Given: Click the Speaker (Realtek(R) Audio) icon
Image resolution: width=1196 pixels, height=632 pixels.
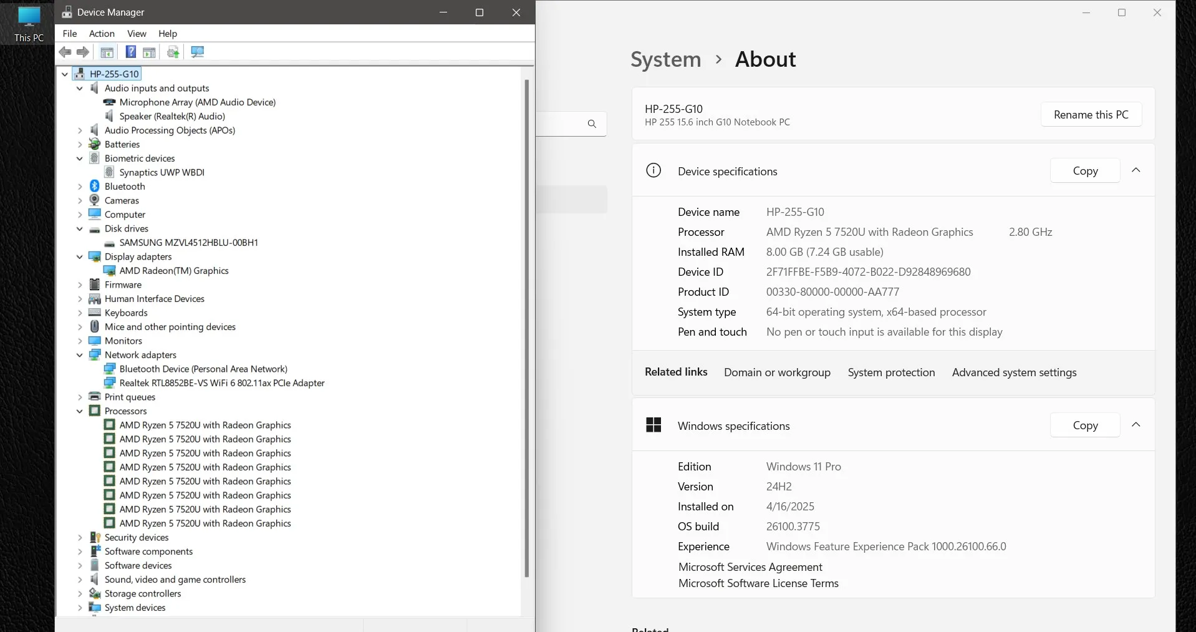Looking at the screenshot, I should [109, 116].
